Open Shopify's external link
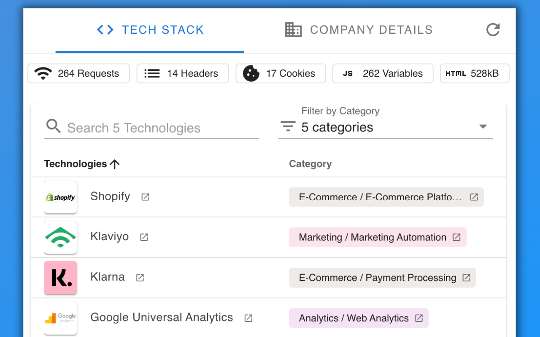The image size is (540, 337). (145, 197)
